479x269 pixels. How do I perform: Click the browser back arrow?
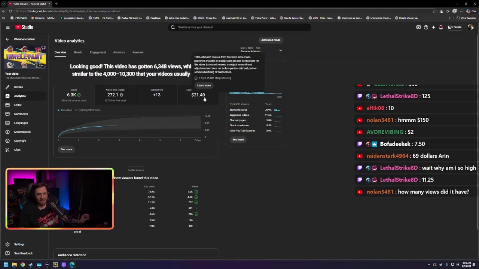pyautogui.click(x=4, y=11)
